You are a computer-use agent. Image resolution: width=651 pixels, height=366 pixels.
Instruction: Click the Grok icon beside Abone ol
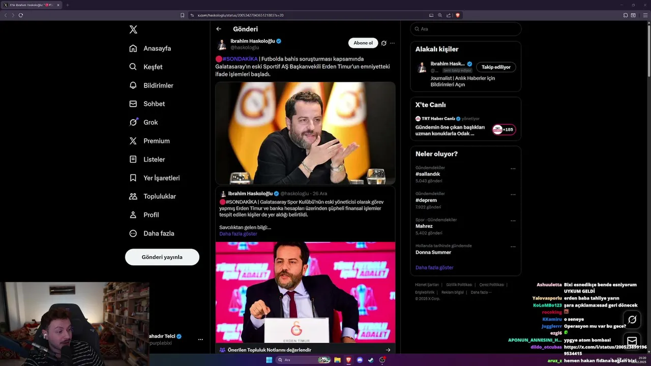click(x=384, y=43)
